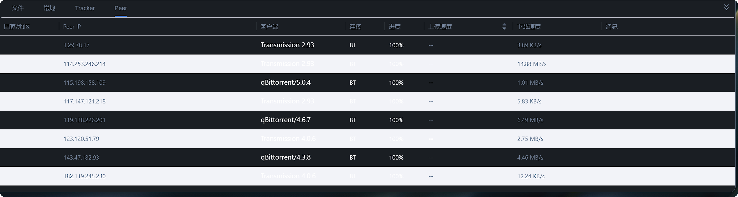
Task: Select peer IP 117.147.121.218
Action: 85,101
